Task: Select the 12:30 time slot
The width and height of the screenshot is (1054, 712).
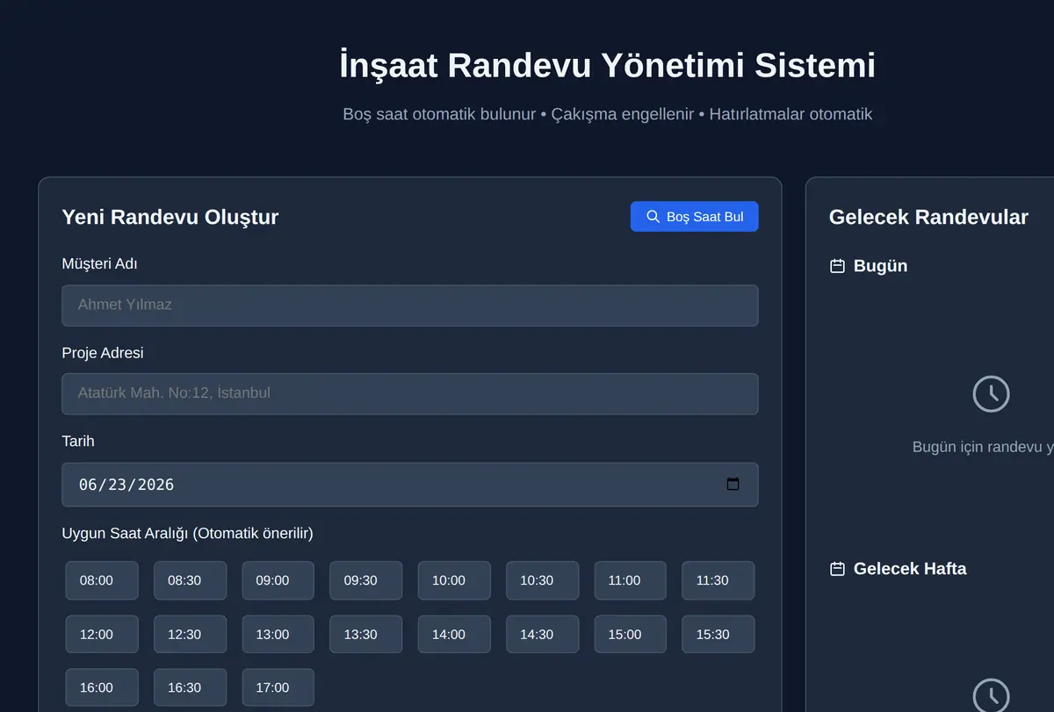Action: pos(190,634)
